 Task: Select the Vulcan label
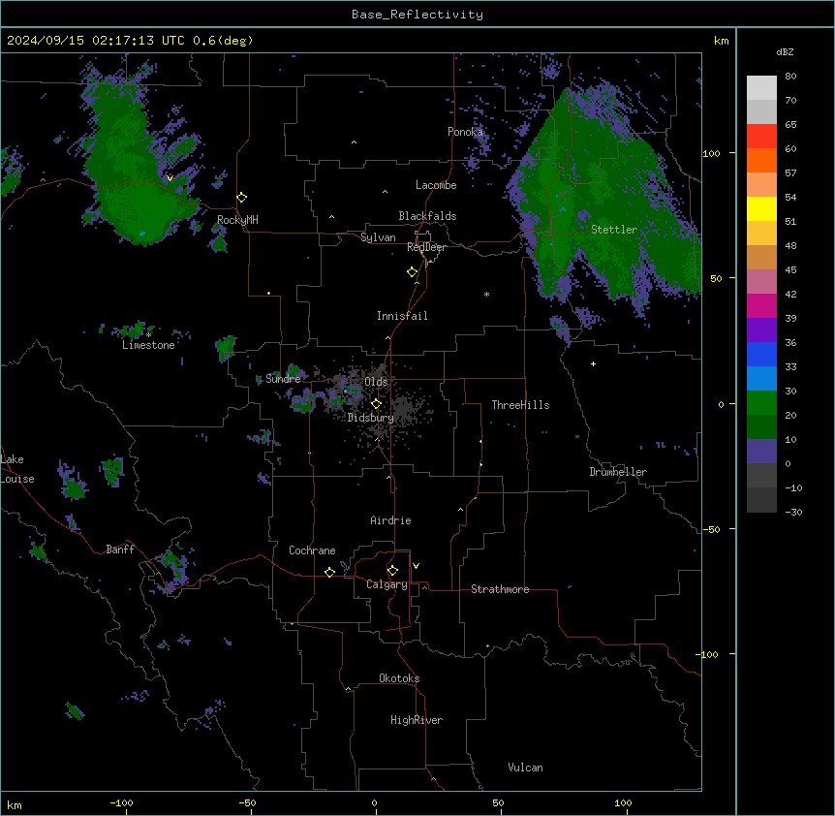pyautogui.click(x=526, y=768)
